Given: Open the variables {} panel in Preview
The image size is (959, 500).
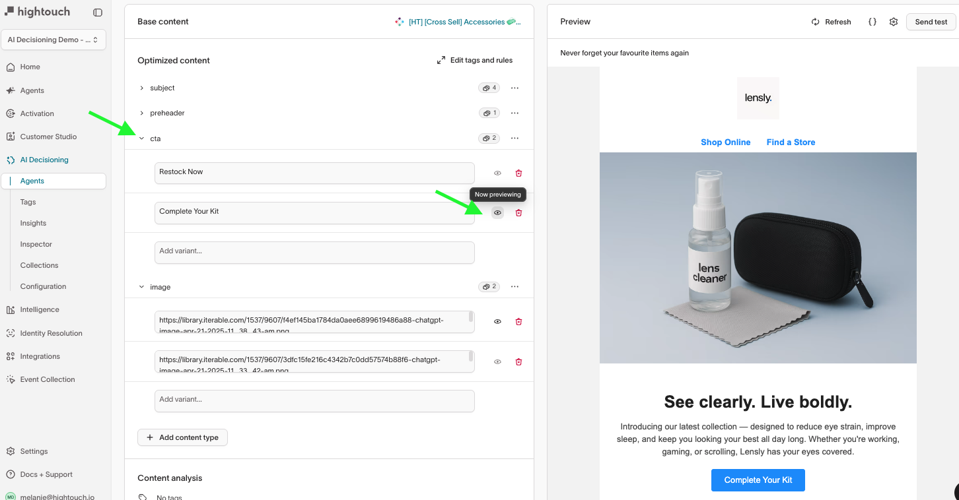Looking at the screenshot, I should point(872,22).
